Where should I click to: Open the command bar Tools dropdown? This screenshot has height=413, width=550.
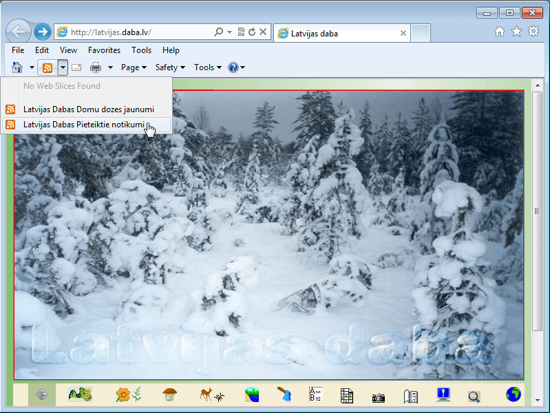[x=208, y=67]
